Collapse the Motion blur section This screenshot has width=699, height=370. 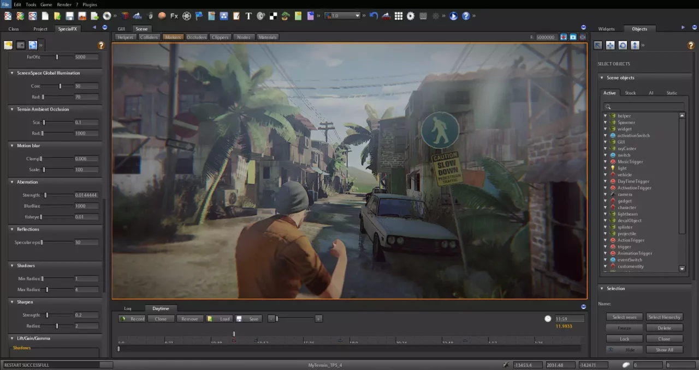pyautogui.click(x=13, y=145)
